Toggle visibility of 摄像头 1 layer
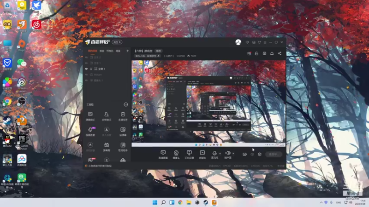This screenshot has height=207, width=369. pos(86,80)
